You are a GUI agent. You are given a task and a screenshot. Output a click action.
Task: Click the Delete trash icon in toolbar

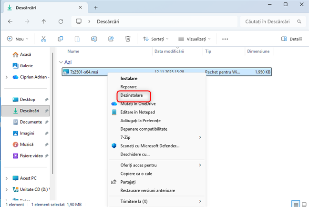[x=128, y=39]
